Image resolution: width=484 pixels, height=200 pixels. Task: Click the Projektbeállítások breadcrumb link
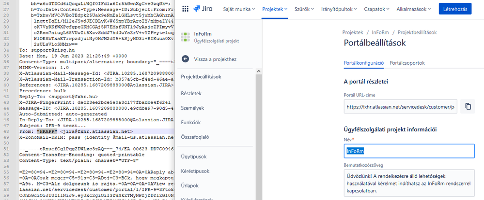pyautogui.click(x=417, y=32)
